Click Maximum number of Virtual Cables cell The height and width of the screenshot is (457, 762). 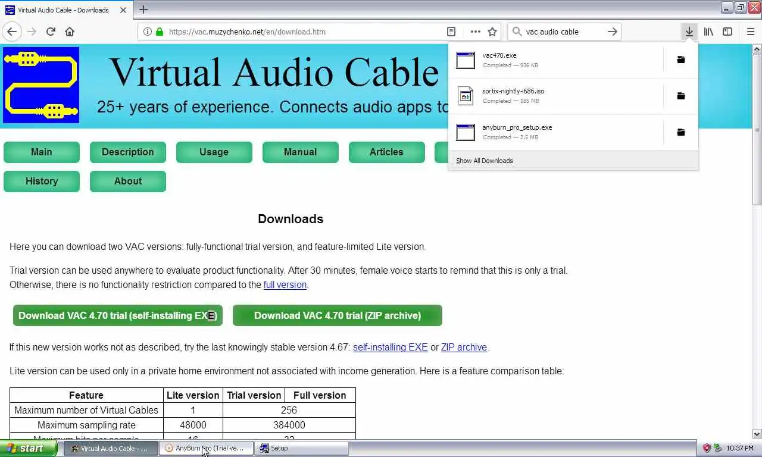click(86, 410)
